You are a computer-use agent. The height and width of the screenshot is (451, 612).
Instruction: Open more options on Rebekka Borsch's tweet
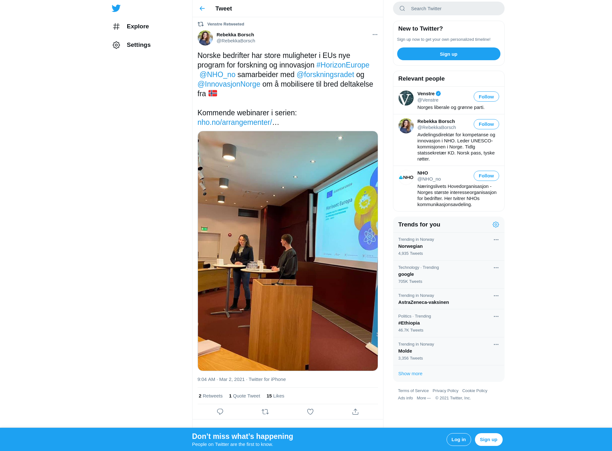coord(375,34)
